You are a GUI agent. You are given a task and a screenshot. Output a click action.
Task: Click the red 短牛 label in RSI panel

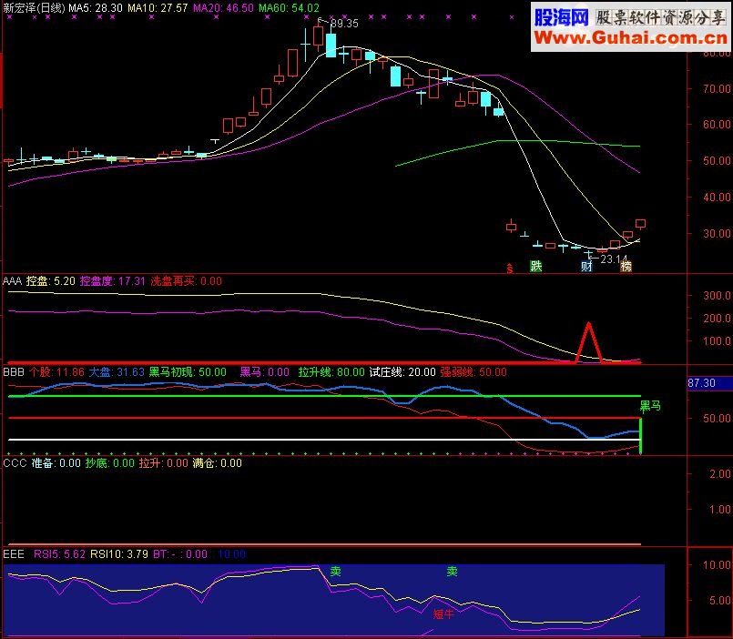click(x=443, y=614)
